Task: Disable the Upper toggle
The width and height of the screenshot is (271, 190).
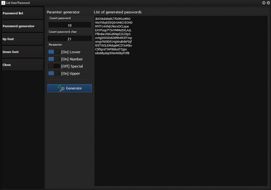Action: (x=54, y=73)
